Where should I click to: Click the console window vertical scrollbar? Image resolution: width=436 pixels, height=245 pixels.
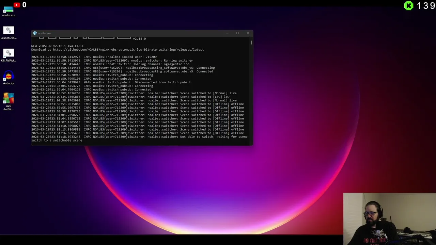click(251, 43)
